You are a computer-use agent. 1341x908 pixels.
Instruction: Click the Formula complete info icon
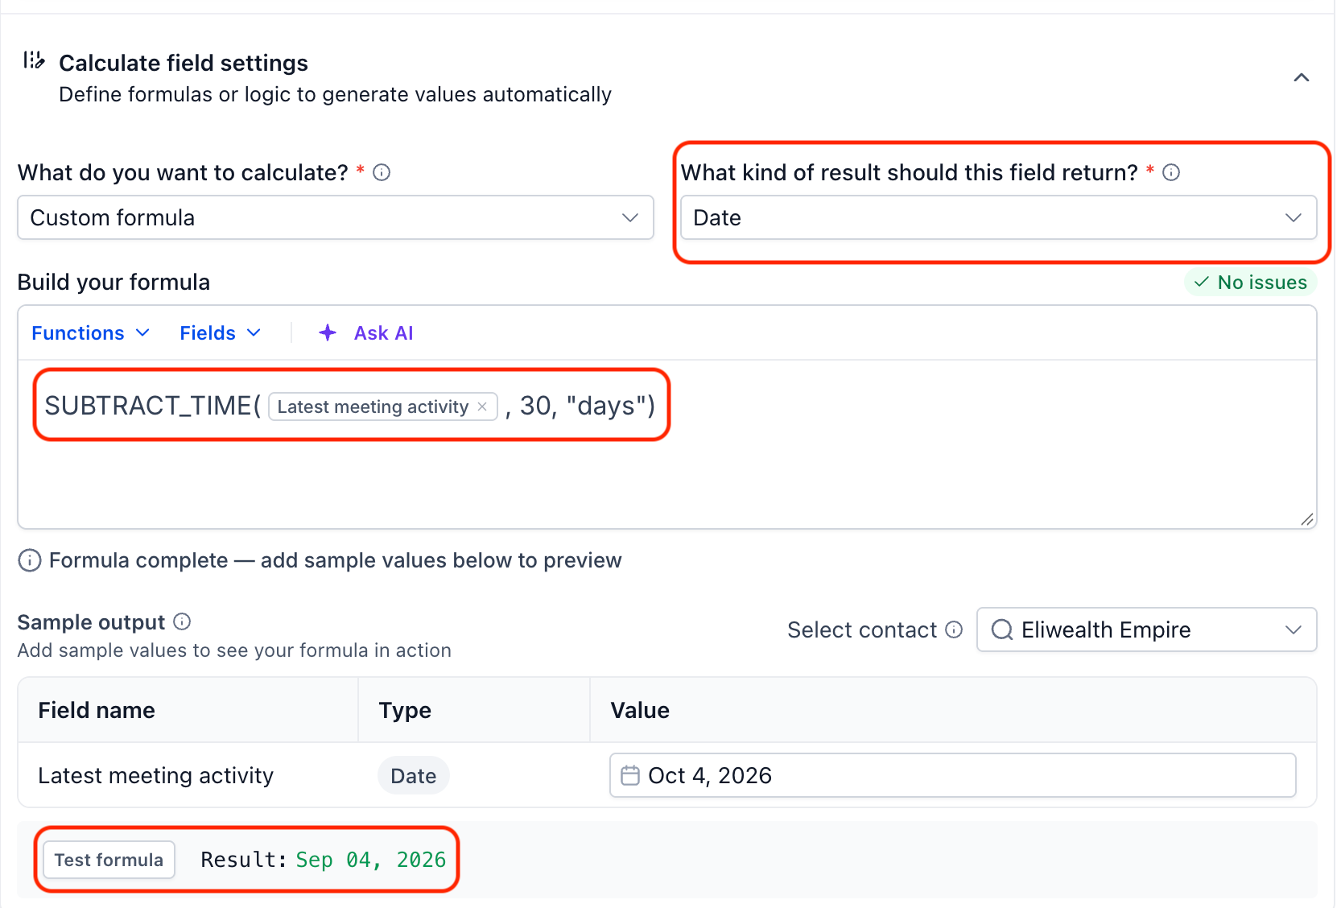point(30,560)
